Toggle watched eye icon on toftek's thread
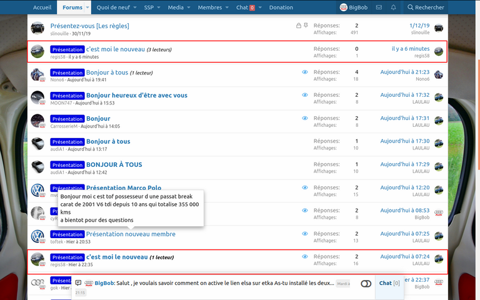The height and width of the screenshot is (300, 480). tap(305, 234)
